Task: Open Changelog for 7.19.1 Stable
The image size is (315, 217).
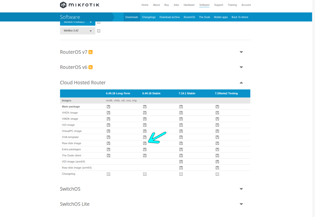Action: pyautogui.click(x=181, y=174)
